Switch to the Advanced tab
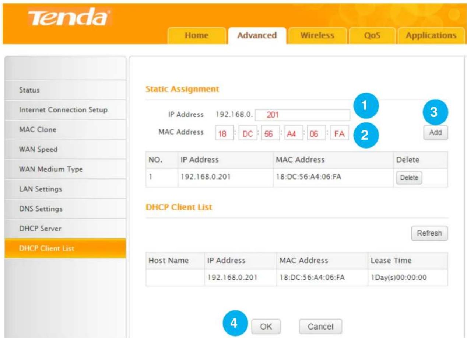Screen dimensions: 467x338 point(257,36)
